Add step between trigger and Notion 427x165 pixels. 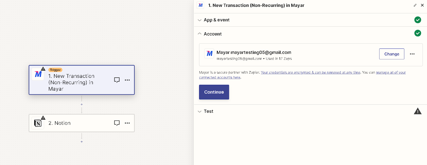(82, 104)
